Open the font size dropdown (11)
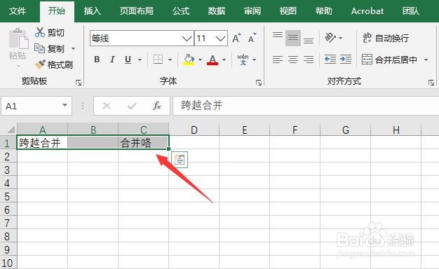Image resolution: width=439 pixels, height=269 pixels. coord(221,39)
